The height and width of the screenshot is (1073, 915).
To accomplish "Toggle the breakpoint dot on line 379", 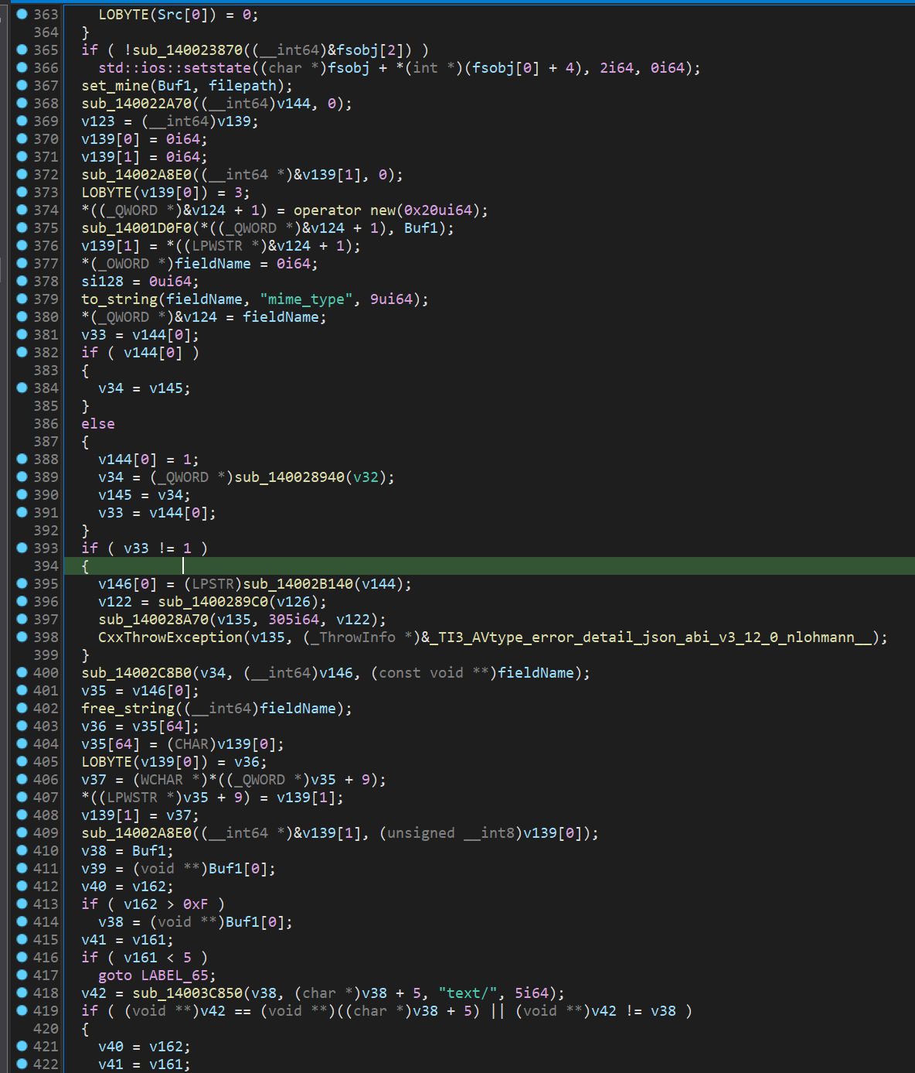I will pos(22,299).
